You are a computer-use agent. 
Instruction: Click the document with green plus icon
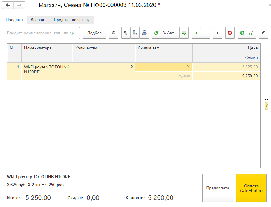[251, 33]
